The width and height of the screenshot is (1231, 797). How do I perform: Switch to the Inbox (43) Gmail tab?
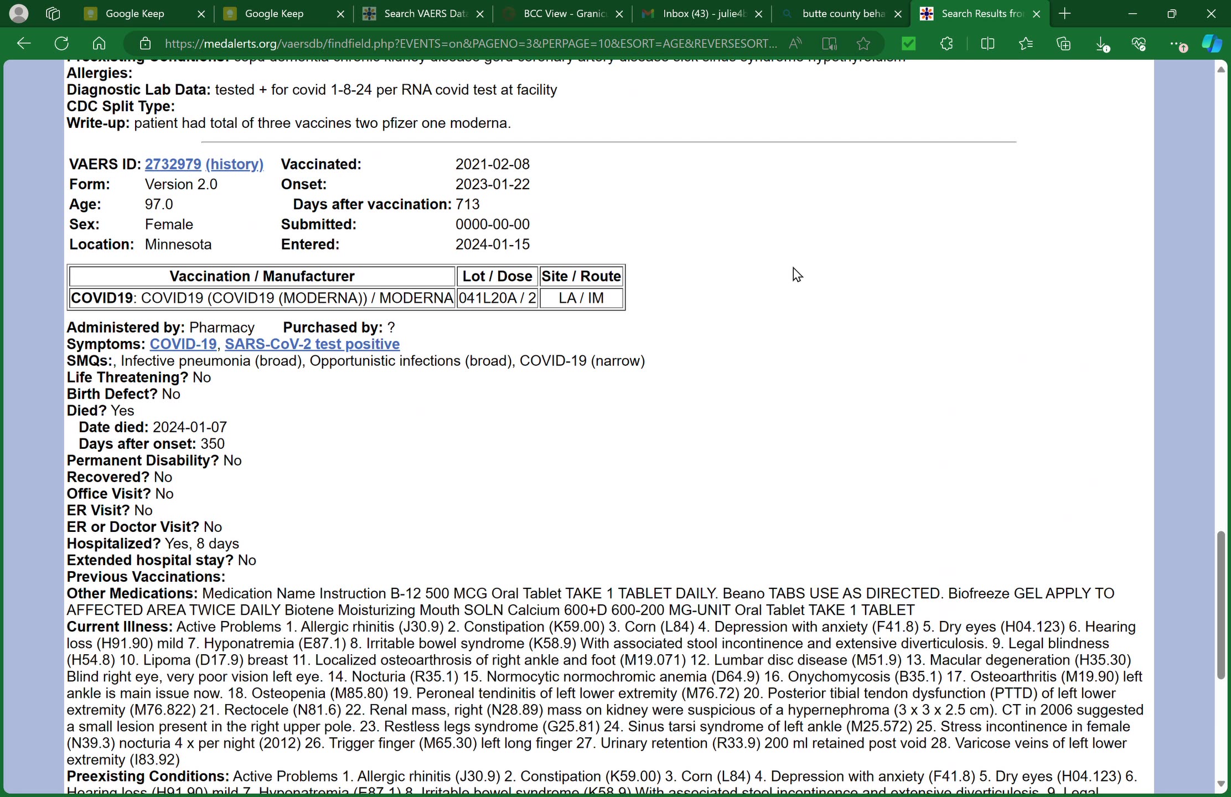click(x=704, y=13)
